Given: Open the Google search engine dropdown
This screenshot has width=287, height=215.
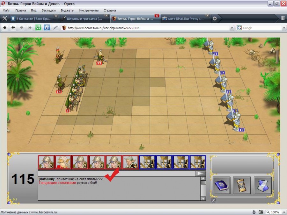Looking at the screenshot, I should point(283,28).
